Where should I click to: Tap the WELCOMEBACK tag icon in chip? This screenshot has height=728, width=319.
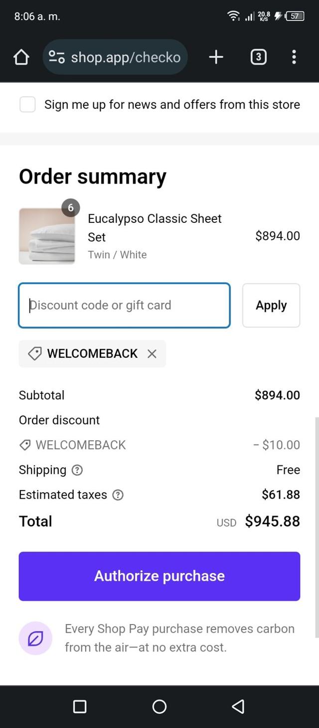click(34, 354)
